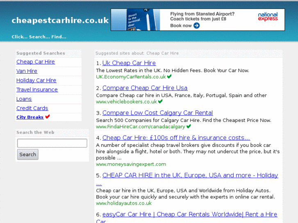298x223 pixels.
Task: Click the Search button
Action: pos(28,155)
